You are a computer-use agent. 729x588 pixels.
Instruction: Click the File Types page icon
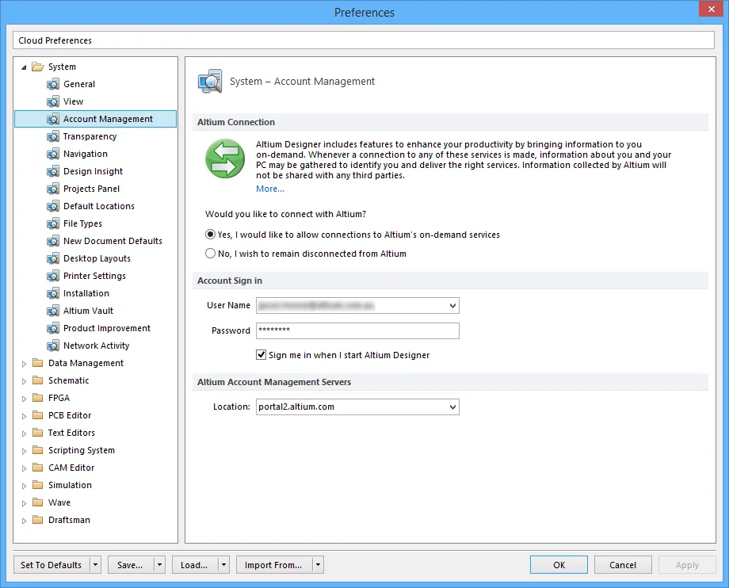53,223
